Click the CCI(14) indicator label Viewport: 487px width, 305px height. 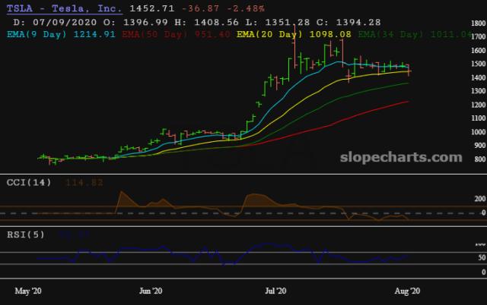[29, 182]
